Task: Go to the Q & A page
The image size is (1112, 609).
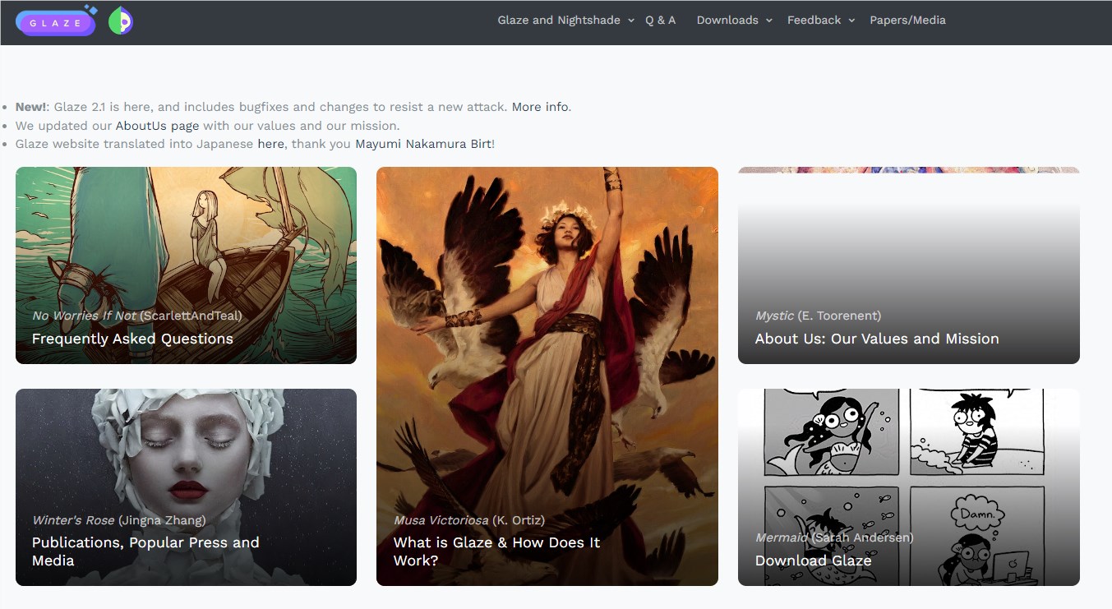Action: (x=660, y=21)
